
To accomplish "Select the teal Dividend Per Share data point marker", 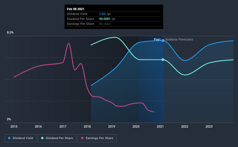I will [163, 60].
